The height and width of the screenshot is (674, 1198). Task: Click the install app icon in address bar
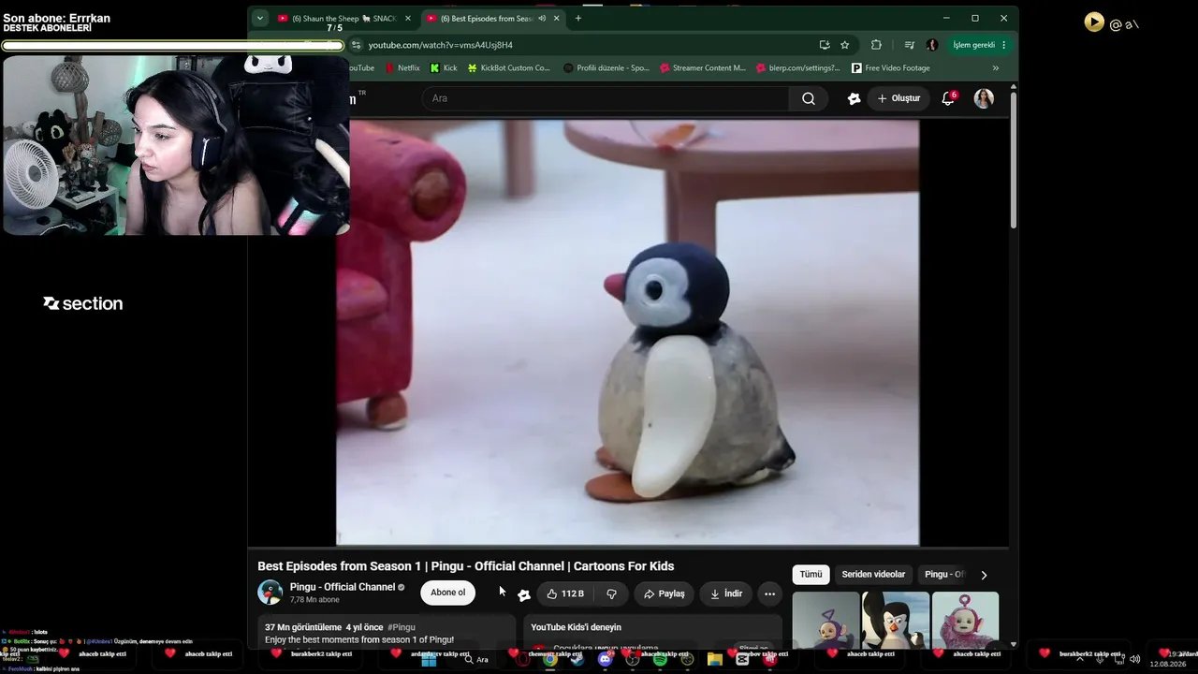tap(825, 45)
